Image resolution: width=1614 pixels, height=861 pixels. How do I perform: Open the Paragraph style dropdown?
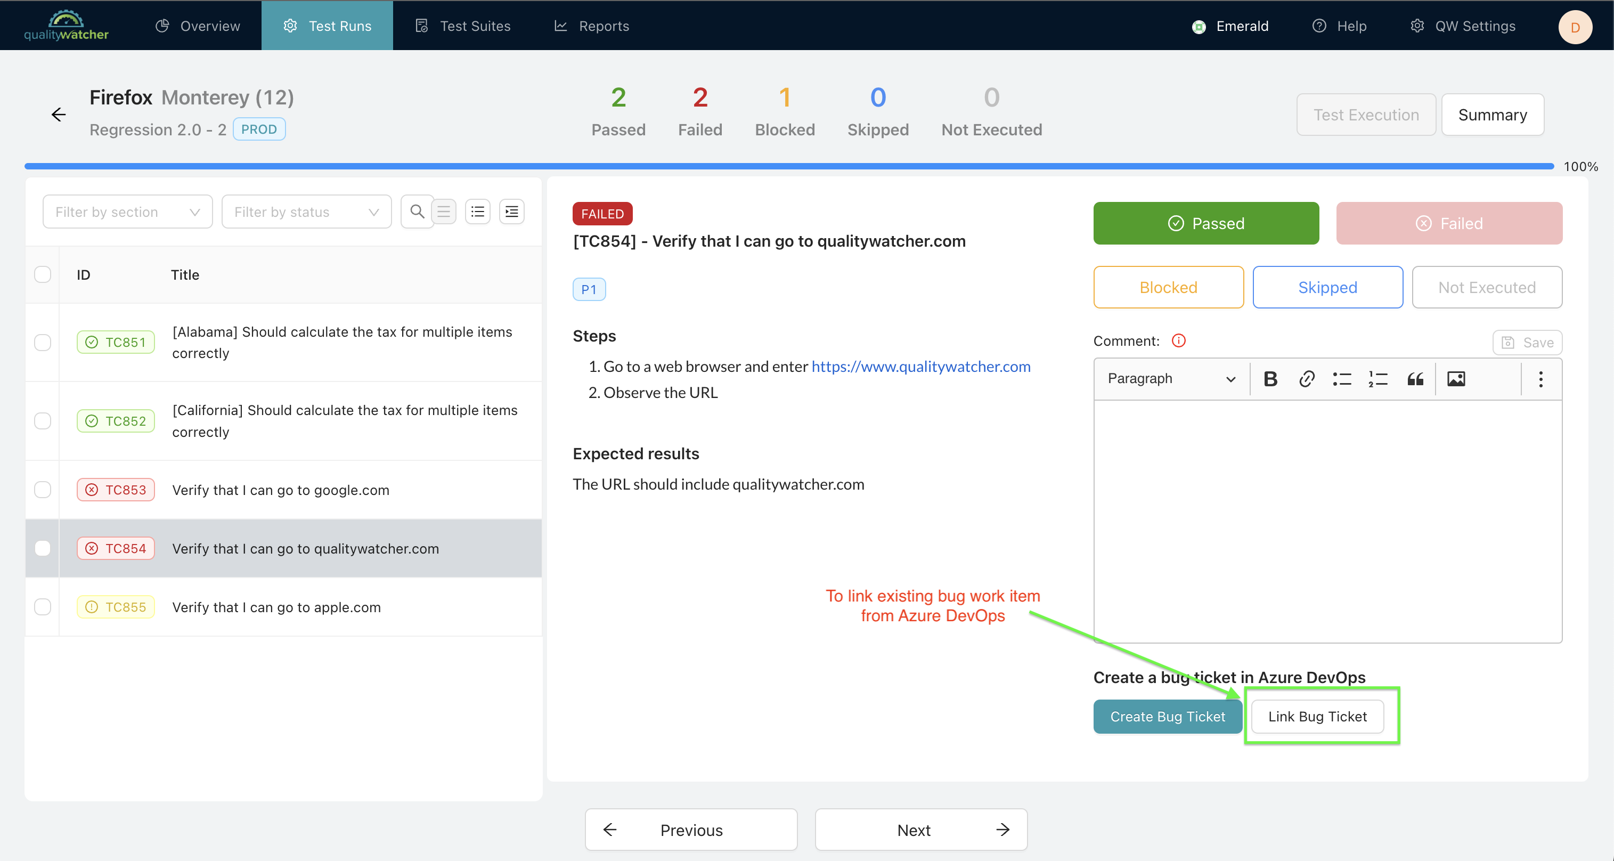coord(1172,378)
